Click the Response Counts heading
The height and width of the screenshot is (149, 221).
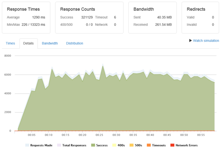(x=77, y=9)
